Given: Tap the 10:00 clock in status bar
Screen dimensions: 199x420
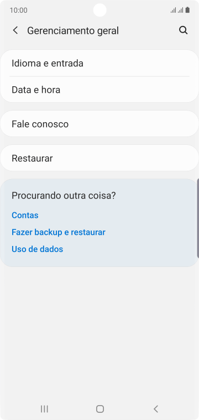Looking at the screenshot, I should pyautogui.click(x=18, y=11).
